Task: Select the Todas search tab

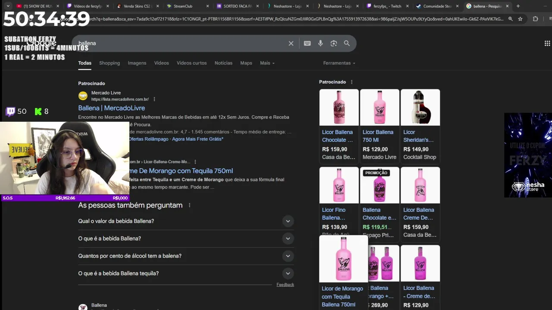Action: [85, 63]
